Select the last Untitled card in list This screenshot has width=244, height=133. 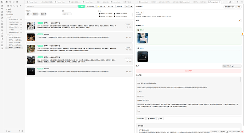pos(79,71)
